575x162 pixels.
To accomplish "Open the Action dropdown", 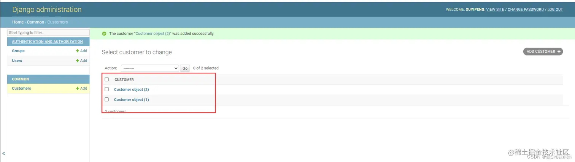I will click(x=150, y=68).
